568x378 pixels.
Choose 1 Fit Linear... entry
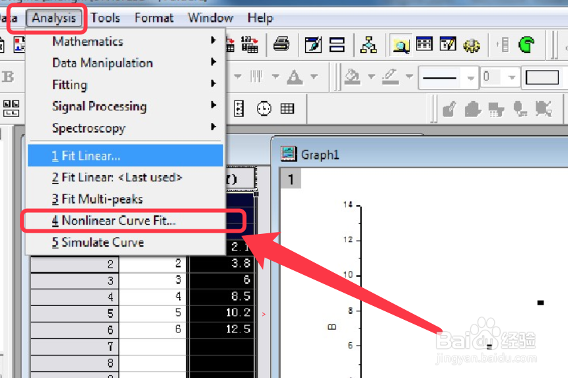pyautogui.click(x=125, y=155)
